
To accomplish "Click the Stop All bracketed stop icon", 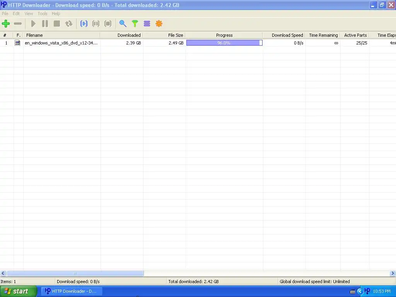I will [x=108, y=24].
